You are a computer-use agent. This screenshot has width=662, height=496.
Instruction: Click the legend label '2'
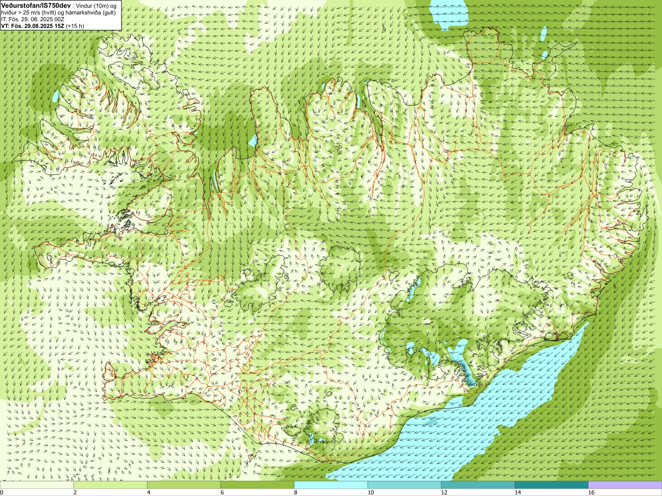pos(75,492)
